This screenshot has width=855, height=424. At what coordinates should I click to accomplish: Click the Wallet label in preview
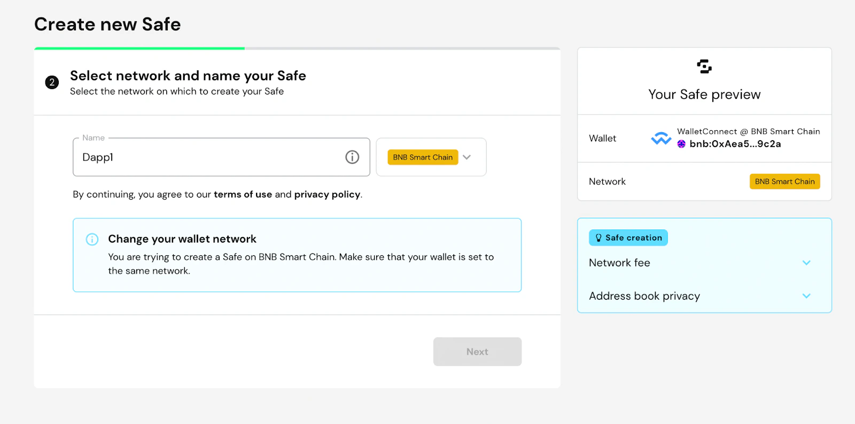click(602, 138)
